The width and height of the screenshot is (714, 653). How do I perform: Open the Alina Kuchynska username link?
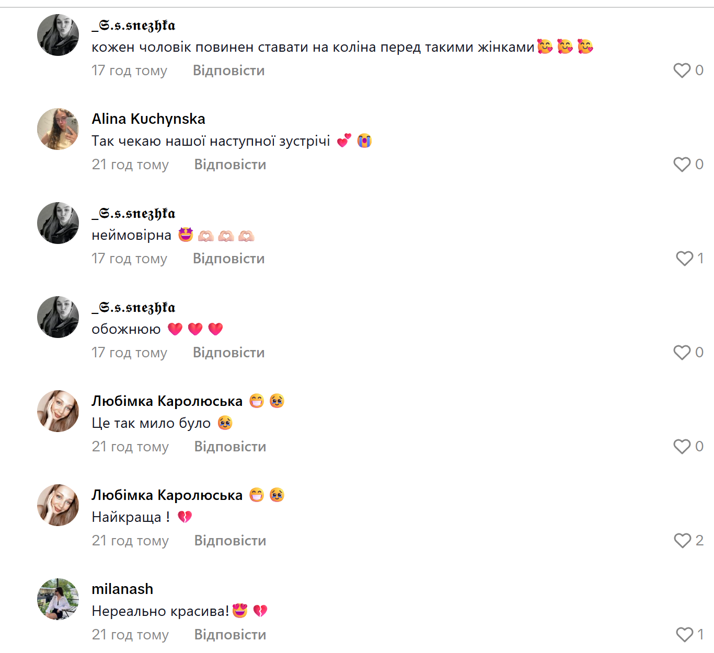coord(148,119)
